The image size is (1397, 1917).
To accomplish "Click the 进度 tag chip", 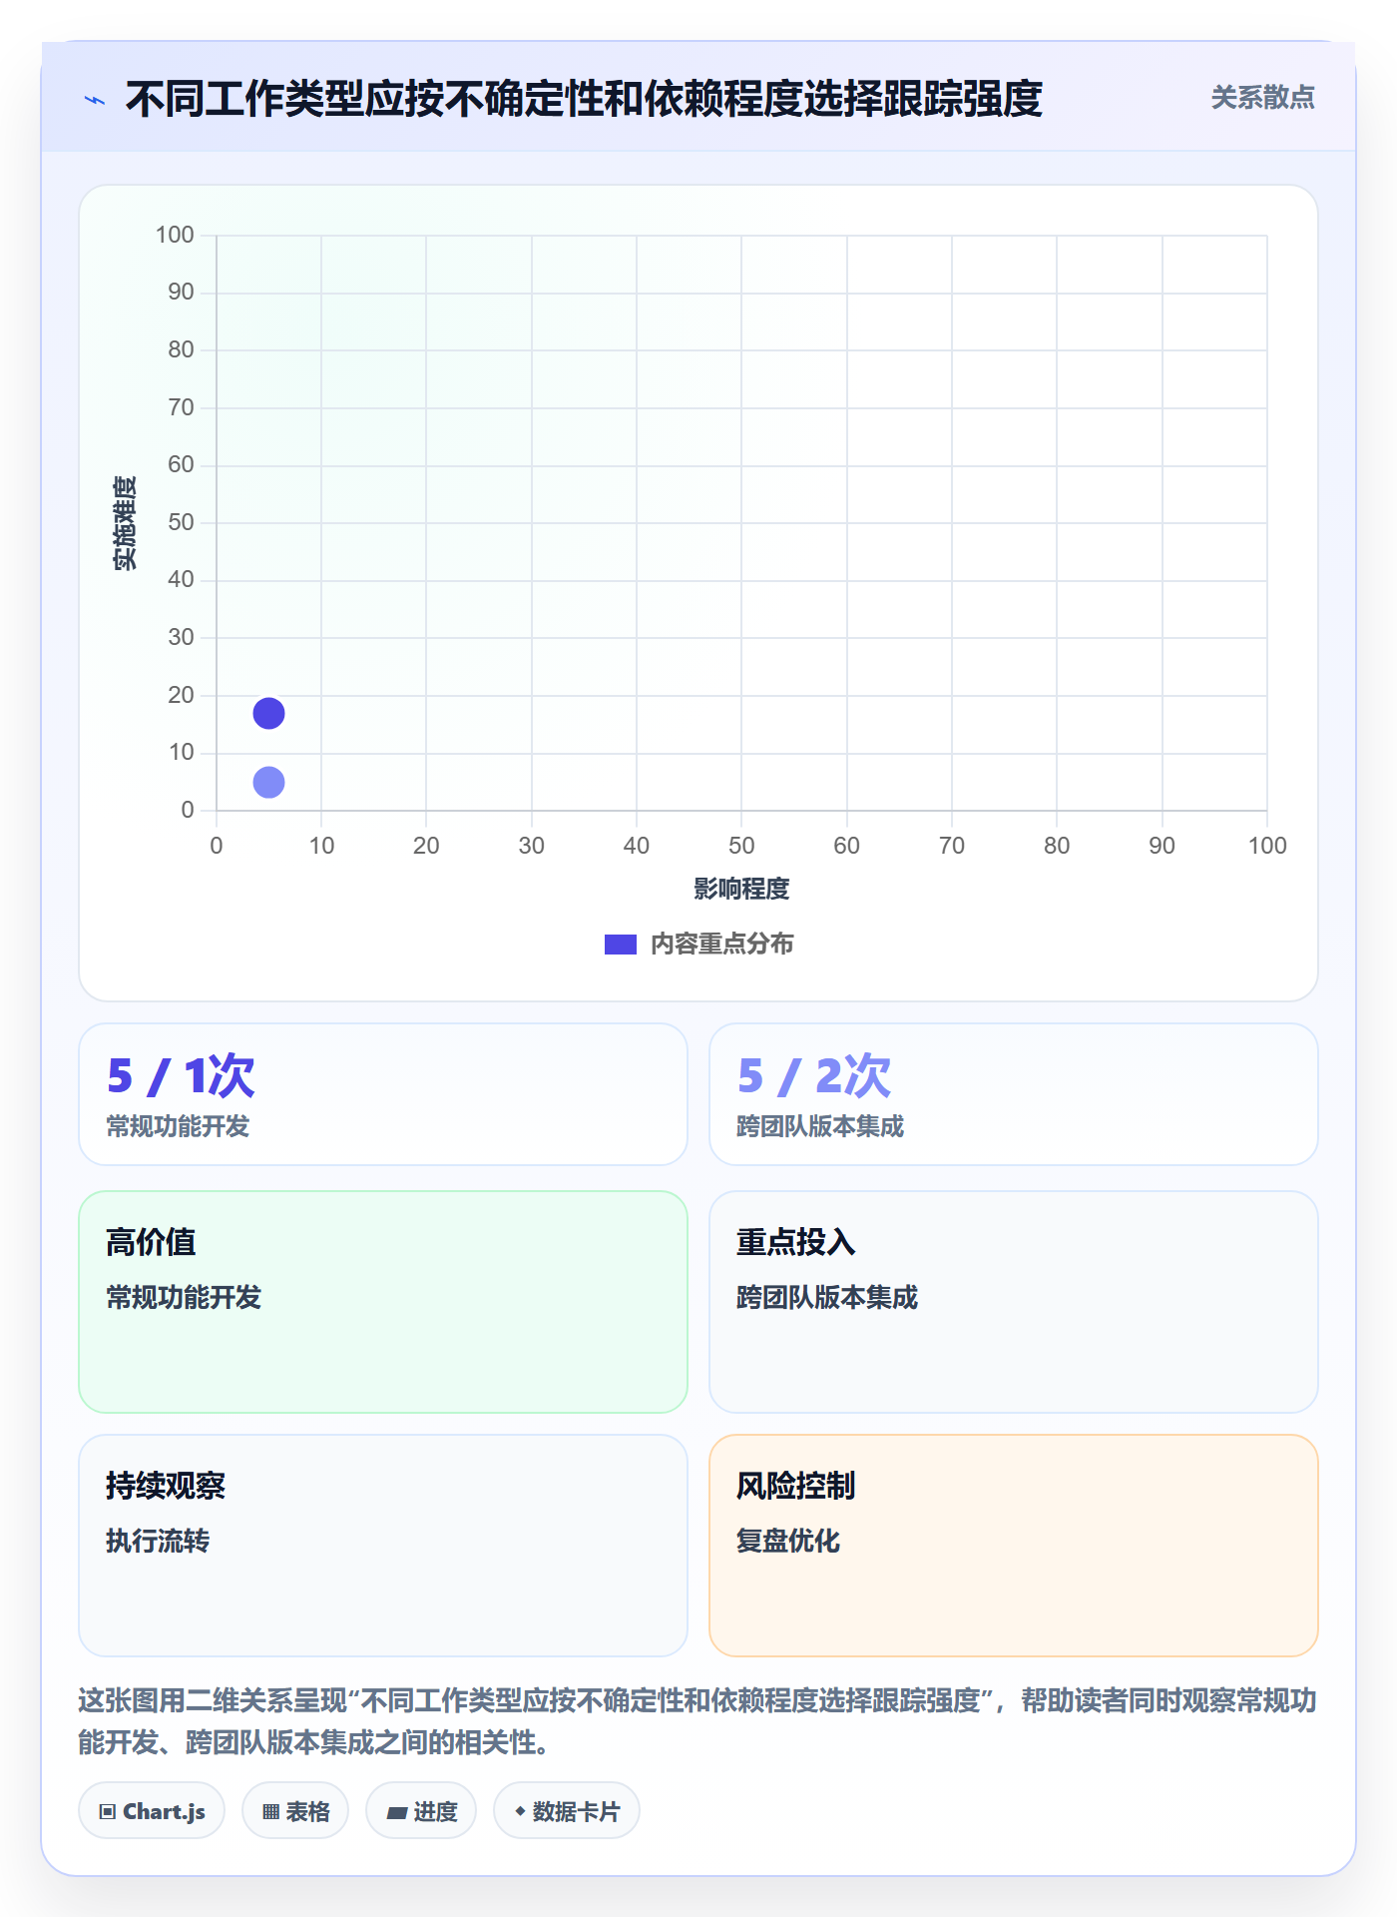I will point(421,1811).
